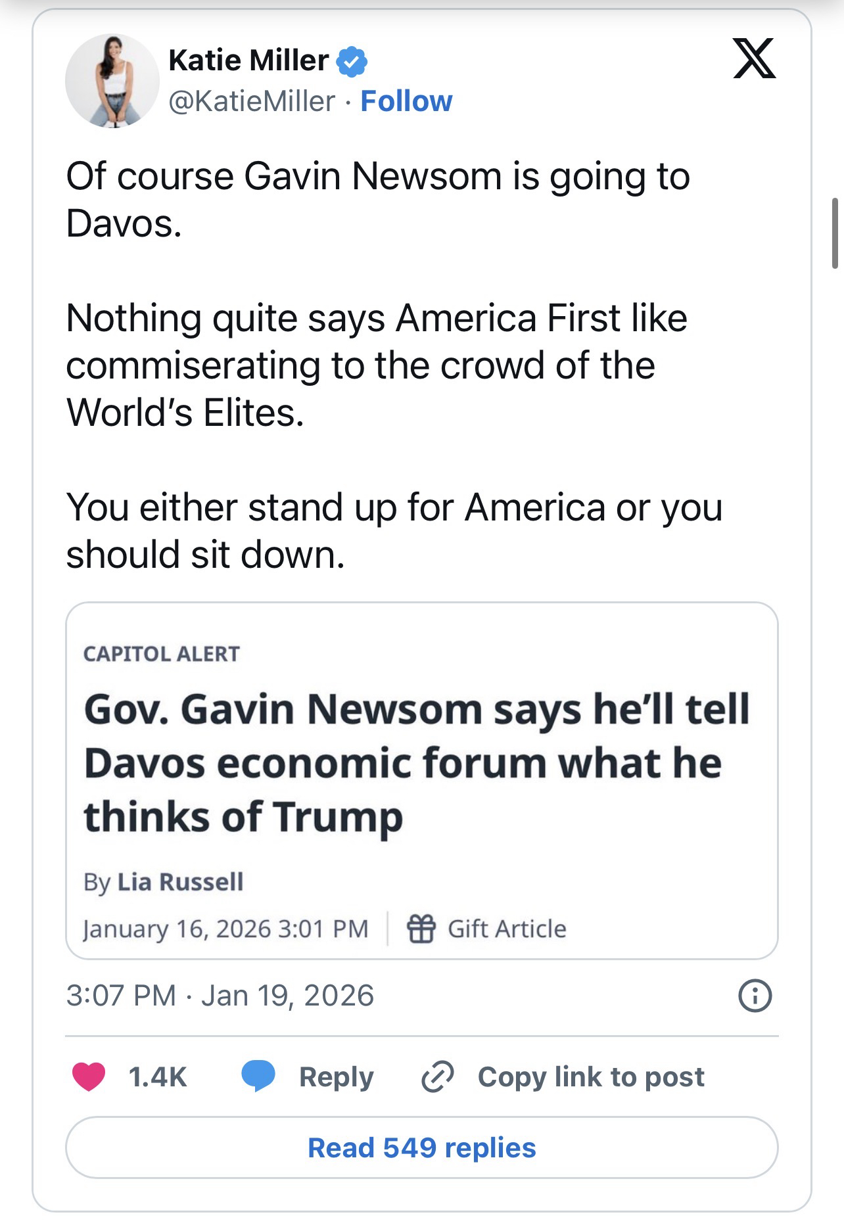Click the blue reply bubble icon

click(x=258, y=1077)
